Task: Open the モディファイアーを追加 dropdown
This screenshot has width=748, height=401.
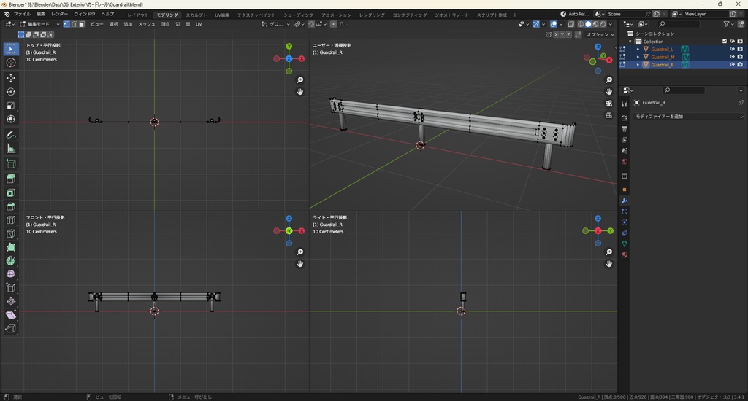Action: tap(688, 117)
